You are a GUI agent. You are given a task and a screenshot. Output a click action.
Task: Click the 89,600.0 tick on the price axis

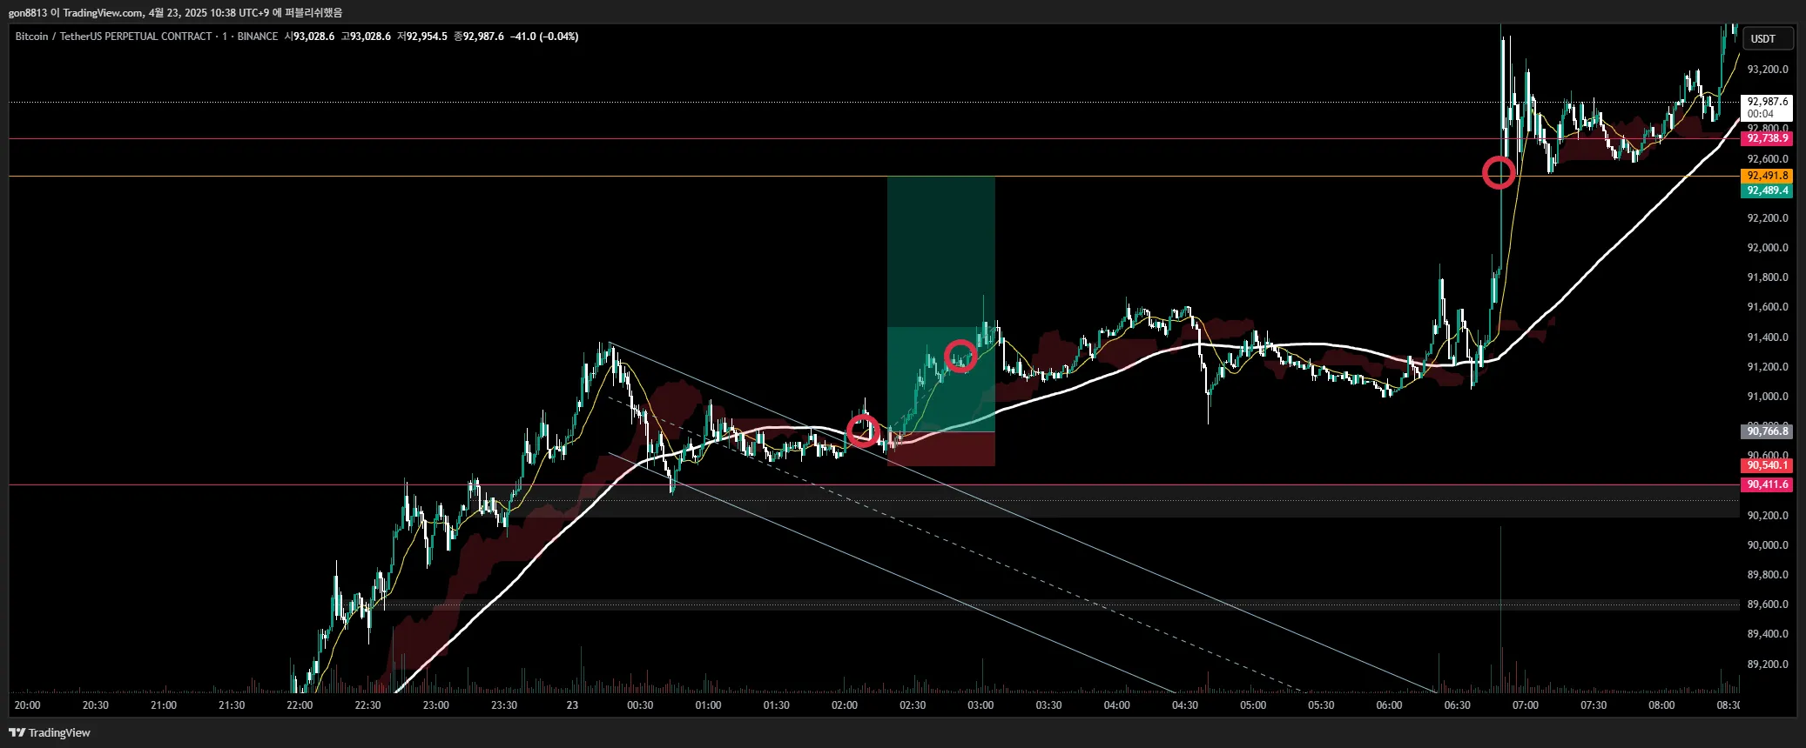click(x=1768, y=604)
